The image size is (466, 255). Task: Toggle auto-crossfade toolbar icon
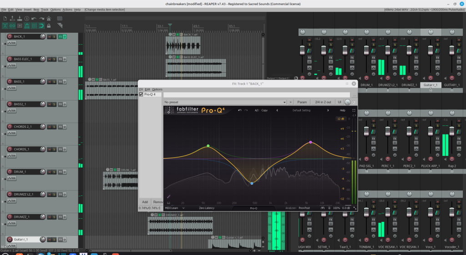pos(5,26)
